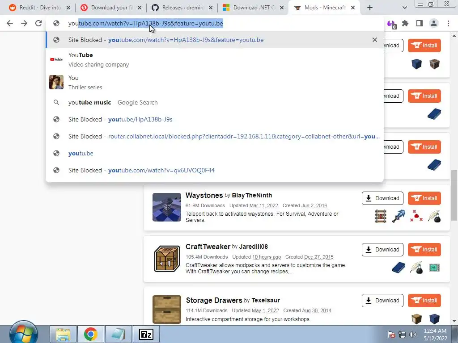Select the YouTube video sharing company suggestion

[215, 59]
